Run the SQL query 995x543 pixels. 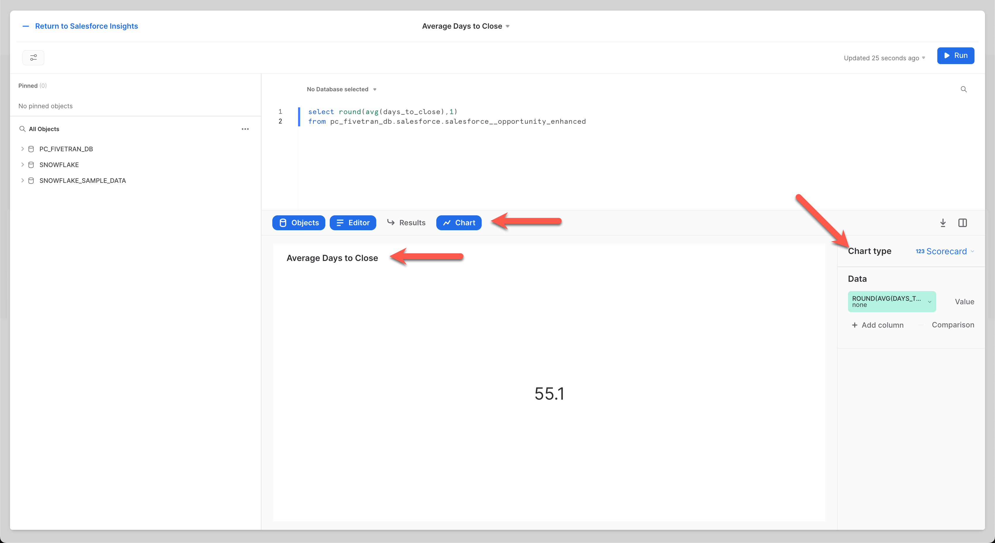coord(955,55)
